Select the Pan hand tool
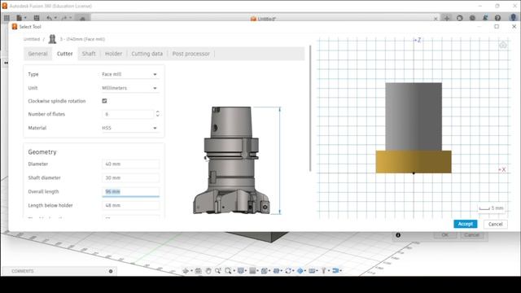The image size is (521, 293). 208,271
